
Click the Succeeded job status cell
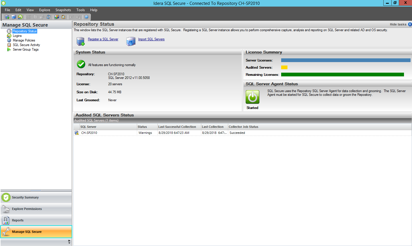tap(320, 133)
